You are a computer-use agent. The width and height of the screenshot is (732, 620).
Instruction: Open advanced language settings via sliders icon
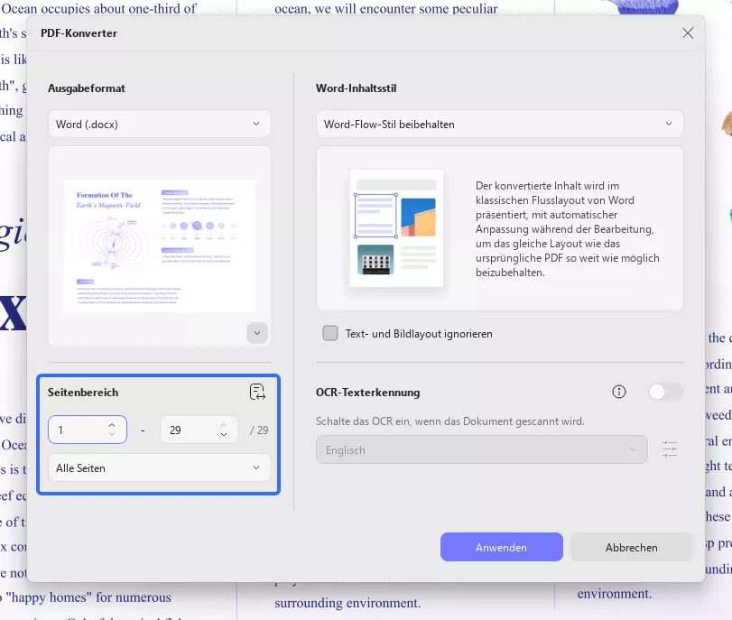pyautogui.click(x=670, y=449)
